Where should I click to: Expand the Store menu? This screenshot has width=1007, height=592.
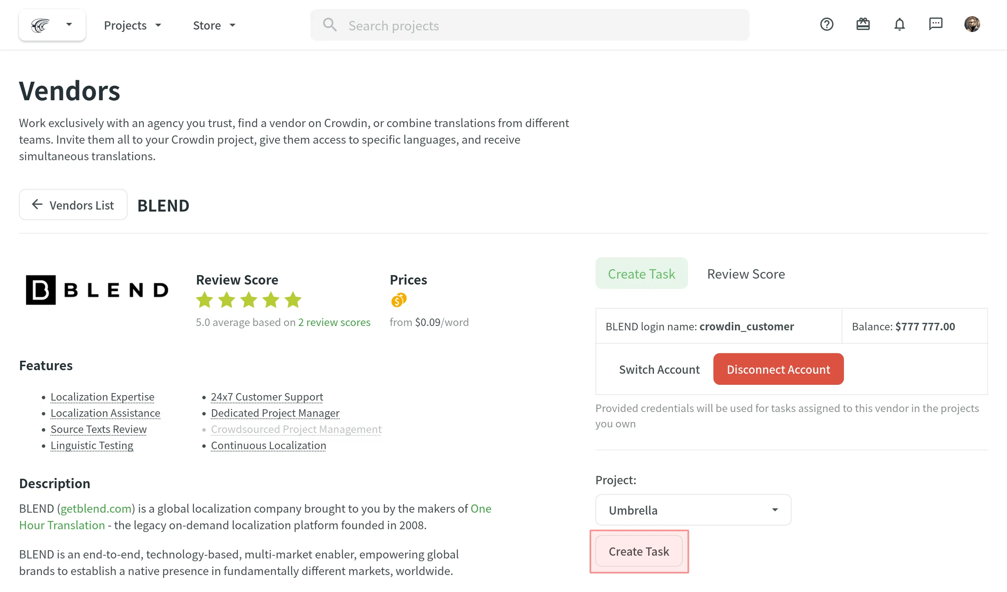click(214, 25)
